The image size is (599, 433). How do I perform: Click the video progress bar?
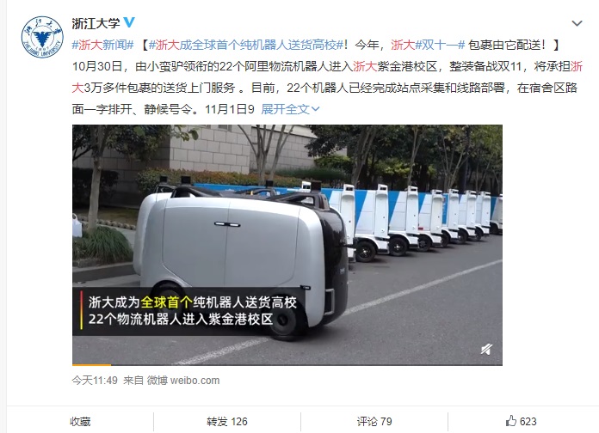click(x=287, y=364)
